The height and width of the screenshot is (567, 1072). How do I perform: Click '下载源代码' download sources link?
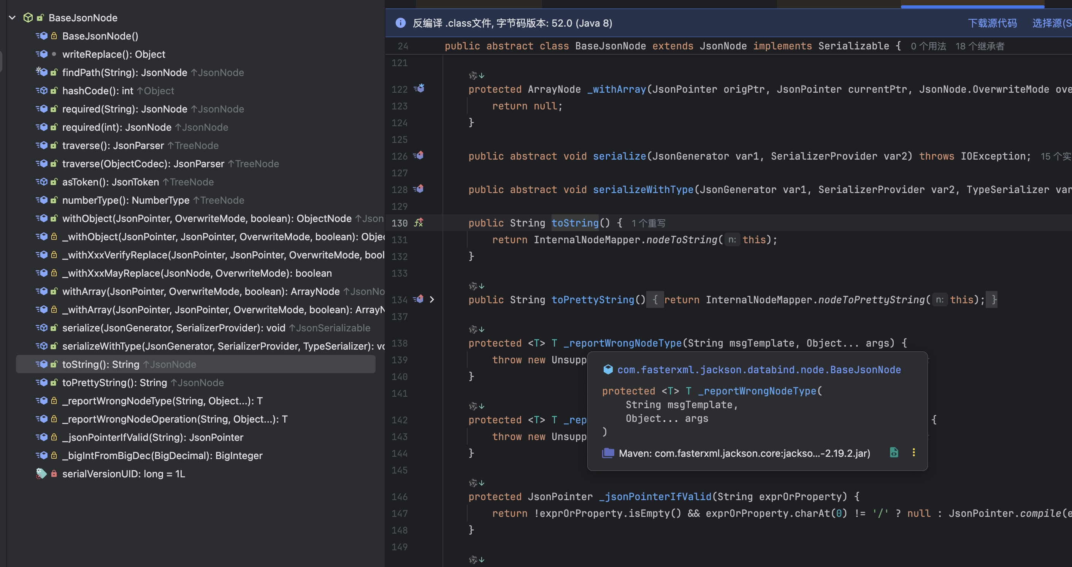[x=992, y=23]
